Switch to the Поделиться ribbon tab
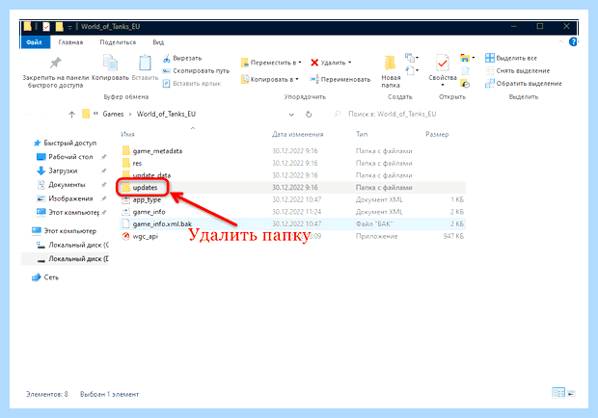This screenshot has height=418, width=598. (x=118, y=42)
